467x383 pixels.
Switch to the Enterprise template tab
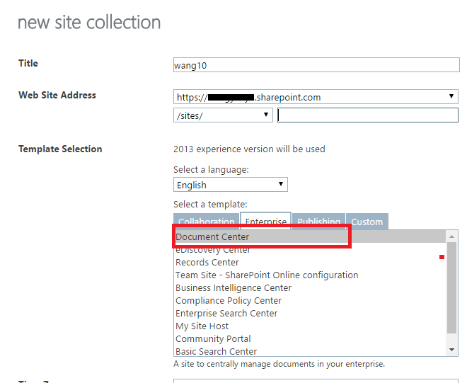[x=265, y=221]
